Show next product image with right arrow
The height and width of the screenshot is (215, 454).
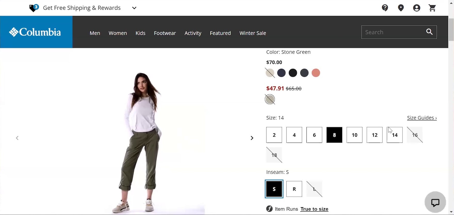tap(252, 138)
